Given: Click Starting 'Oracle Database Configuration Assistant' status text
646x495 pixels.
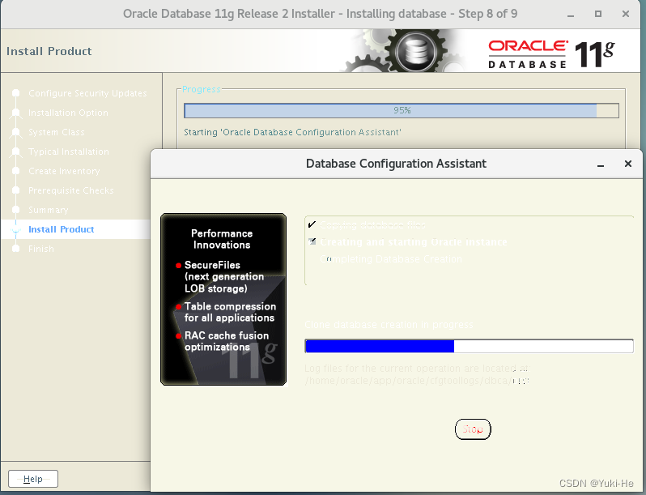Looking at the screenshot, I should pos(292,132).
